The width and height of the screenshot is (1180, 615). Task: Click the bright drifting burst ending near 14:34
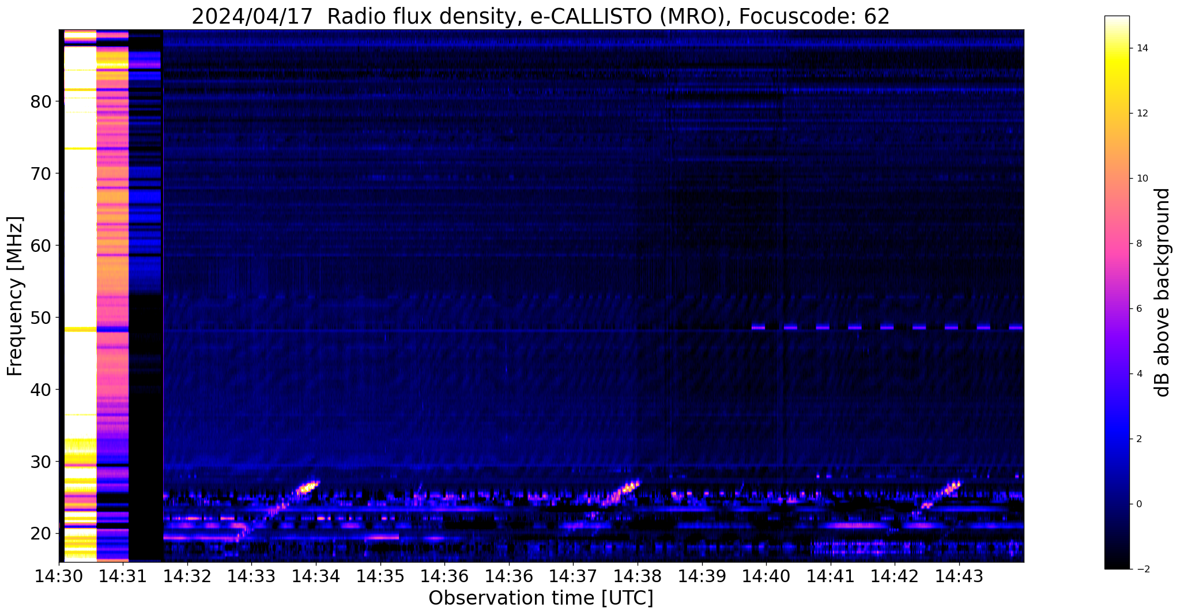(307, 488)
